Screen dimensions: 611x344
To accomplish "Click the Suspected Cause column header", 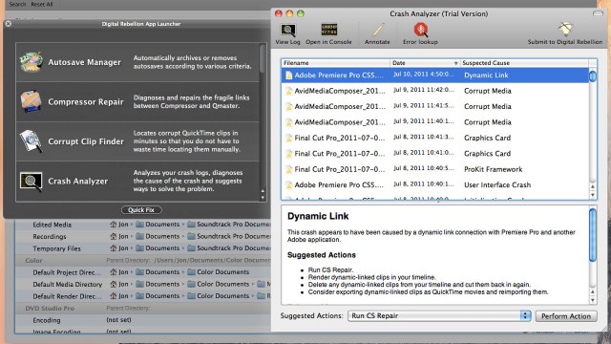I will [x=524, y=63].
